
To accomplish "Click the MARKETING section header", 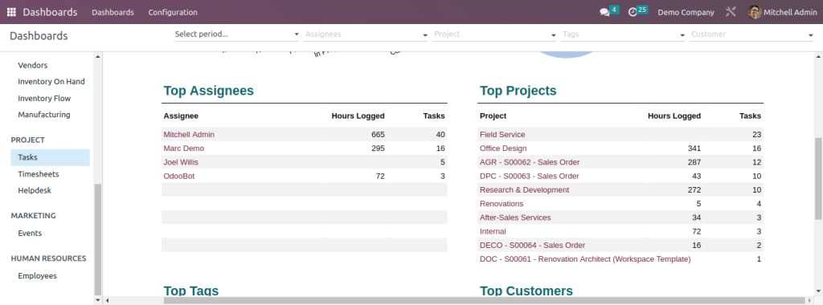I will [34, 216].
